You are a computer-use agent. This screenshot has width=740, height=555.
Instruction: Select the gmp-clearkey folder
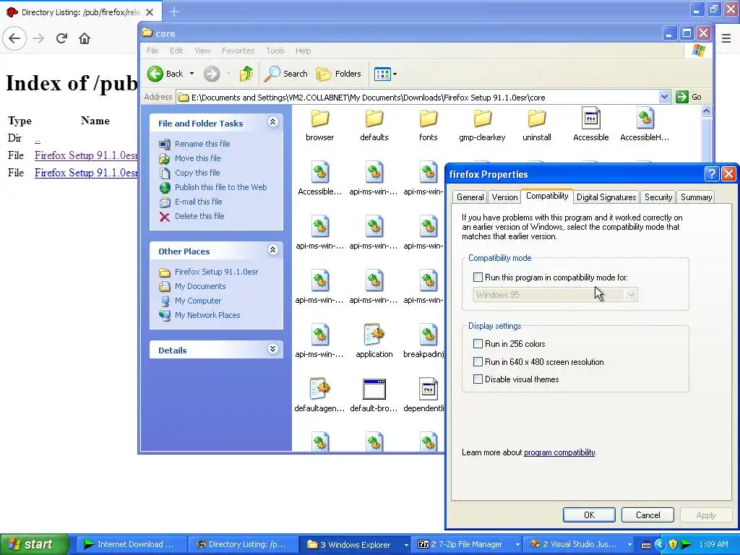pyautogui.click(x=482, y=119)
